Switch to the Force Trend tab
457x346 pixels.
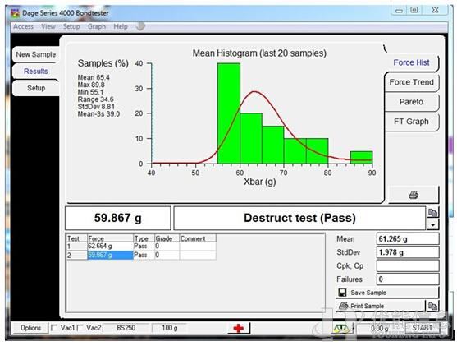click(x=411, y=82)
